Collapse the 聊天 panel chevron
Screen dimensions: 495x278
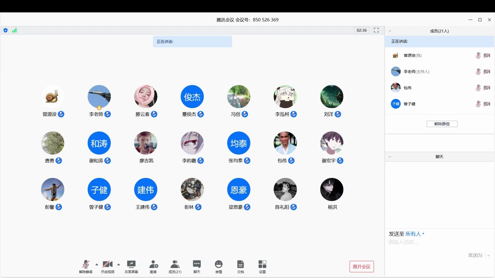pos(390,157)
